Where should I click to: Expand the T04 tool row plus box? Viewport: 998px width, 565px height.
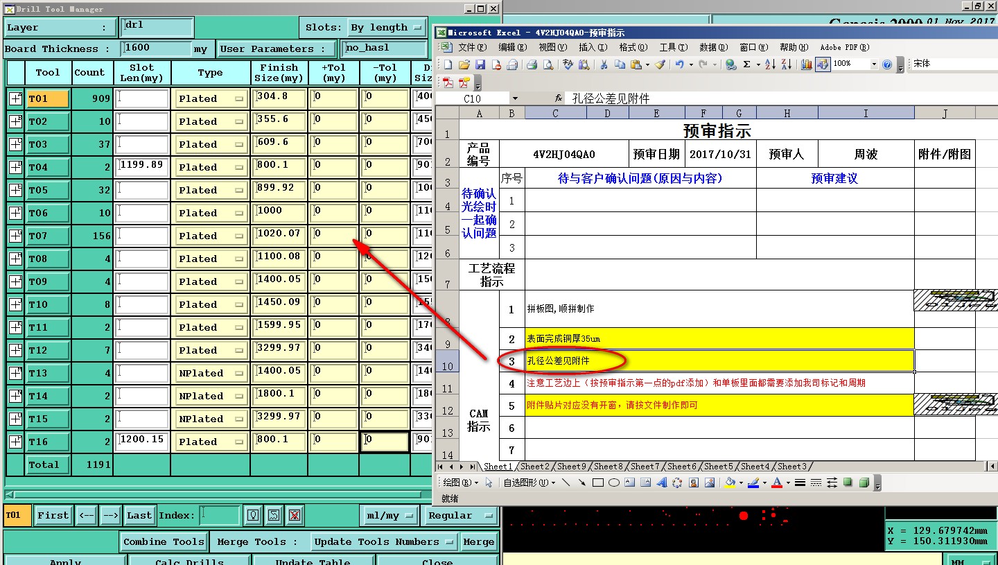(x=15, y=167)
